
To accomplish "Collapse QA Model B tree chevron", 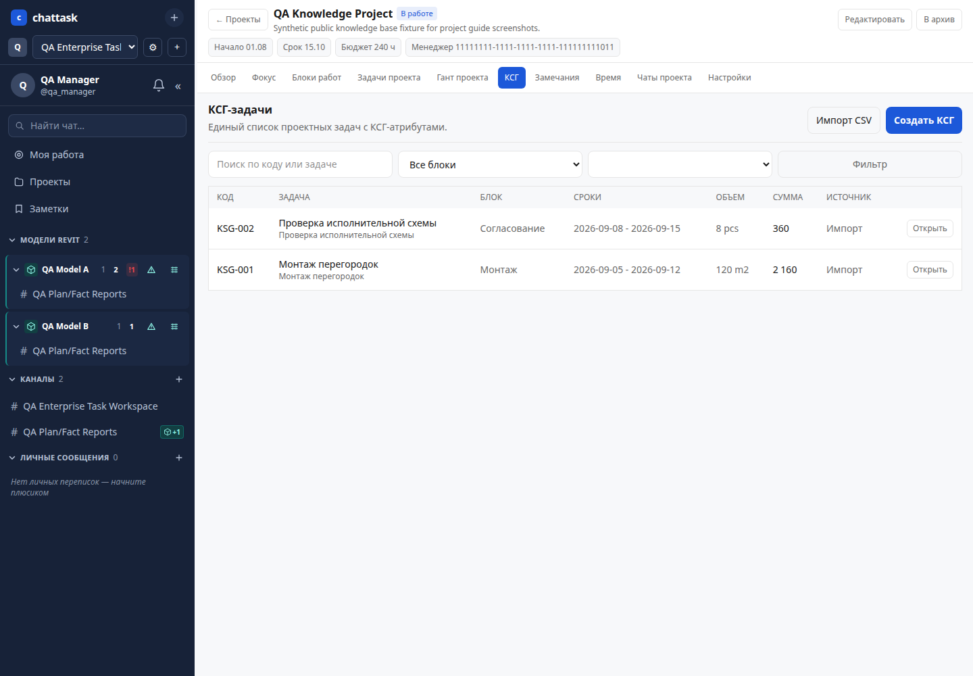I will click(16, 327).
